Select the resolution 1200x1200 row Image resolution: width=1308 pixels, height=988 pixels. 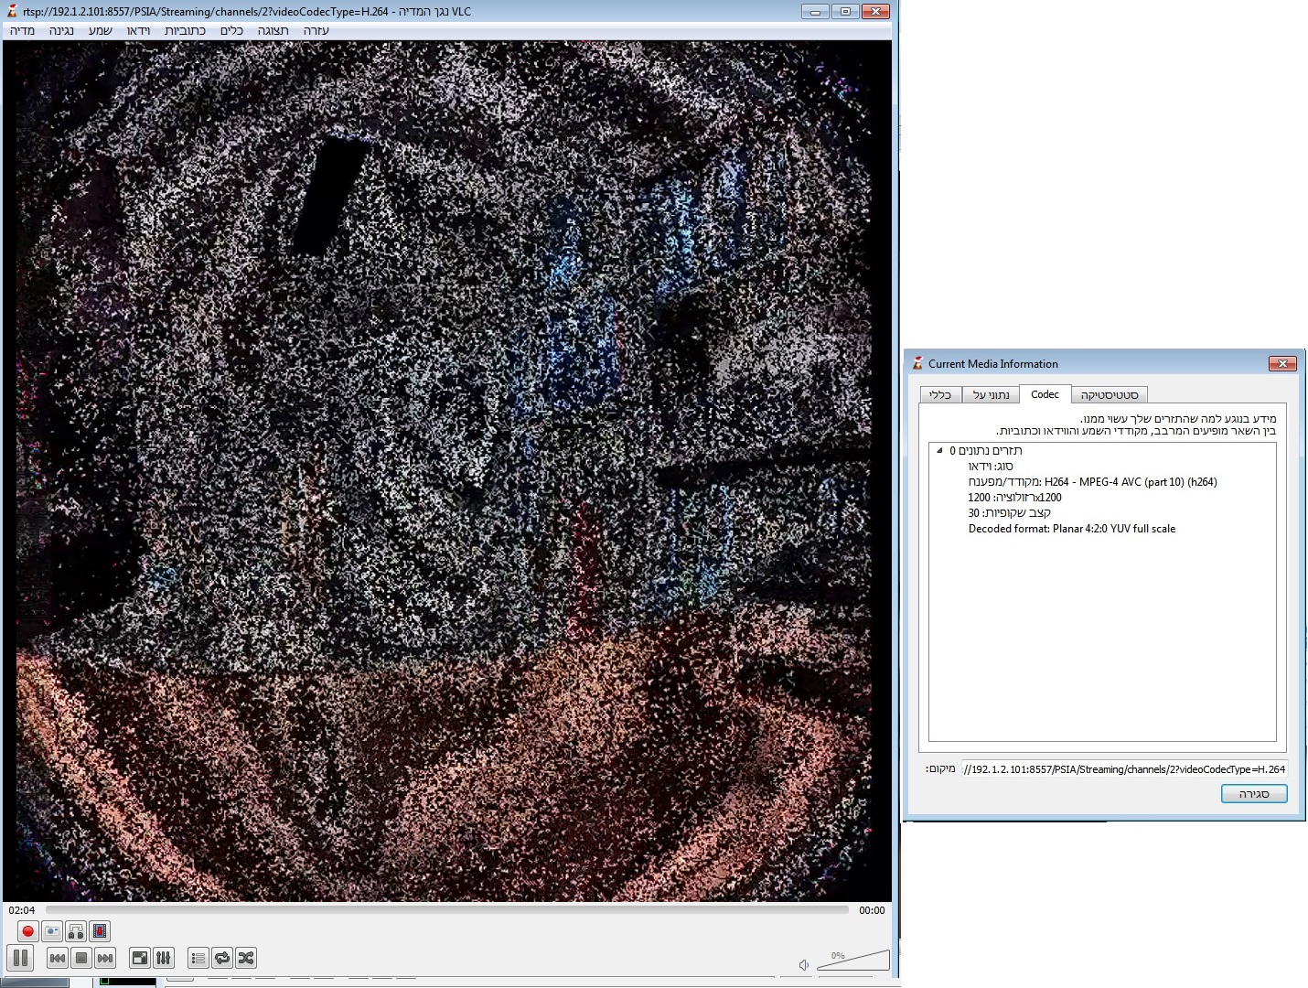(x=1015, y=497)
